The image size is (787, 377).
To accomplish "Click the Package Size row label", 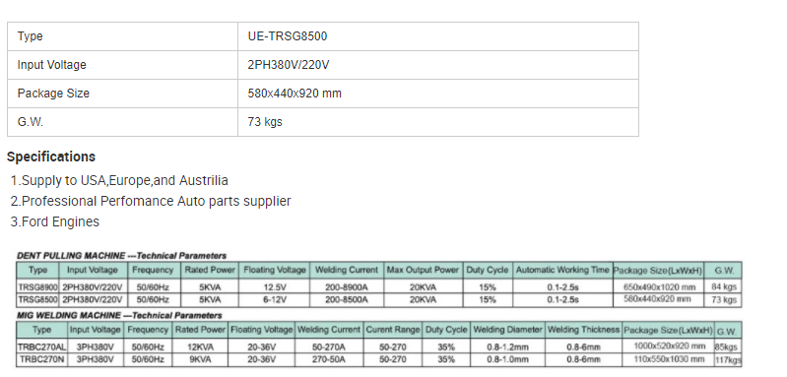I will 53,94.
